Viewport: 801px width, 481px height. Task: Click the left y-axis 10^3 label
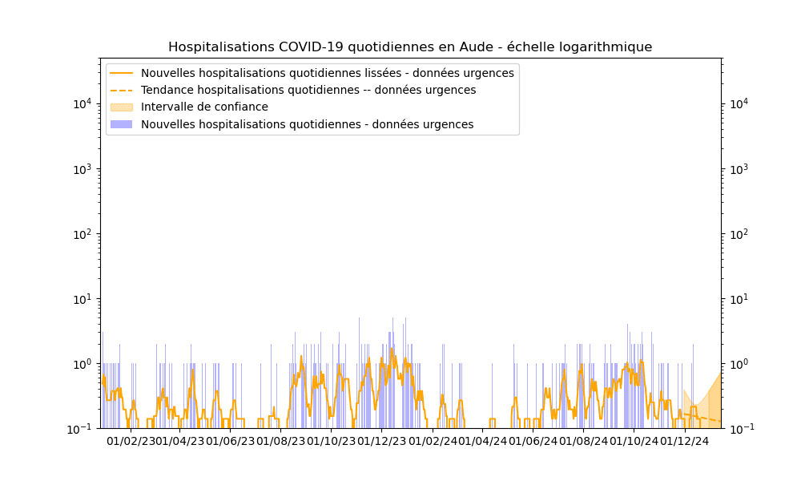point(83,169)
